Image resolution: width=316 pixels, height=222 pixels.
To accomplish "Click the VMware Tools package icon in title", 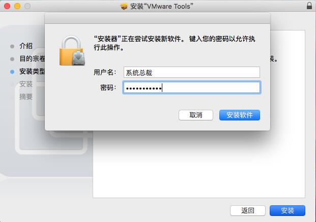I will [124, 7].
